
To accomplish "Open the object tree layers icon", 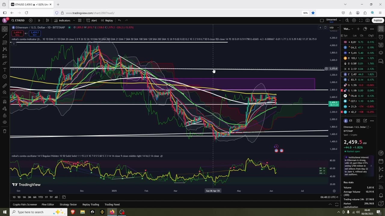I will pyautogui.click(x=381, y=53).
